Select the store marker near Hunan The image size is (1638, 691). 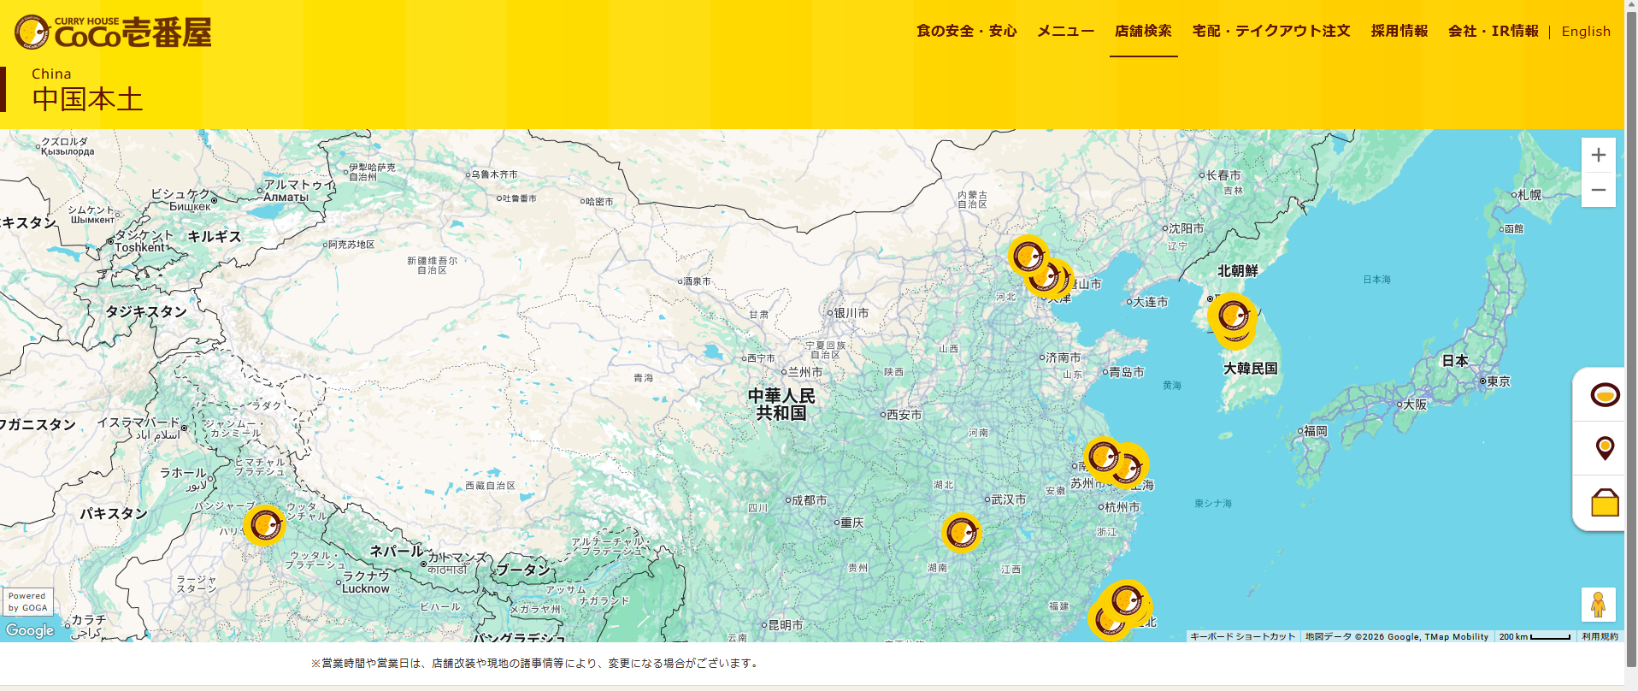pyautogui.click(x=962, y=533)
